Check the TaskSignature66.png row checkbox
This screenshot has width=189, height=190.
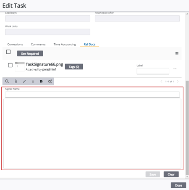10,65
